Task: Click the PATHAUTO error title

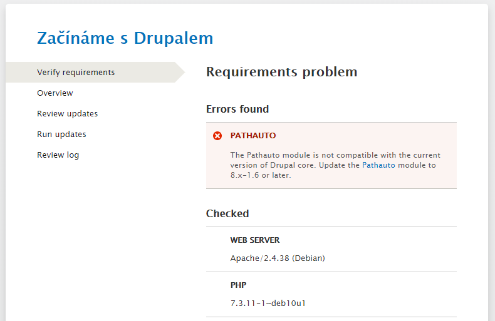Action: point(253,136)
